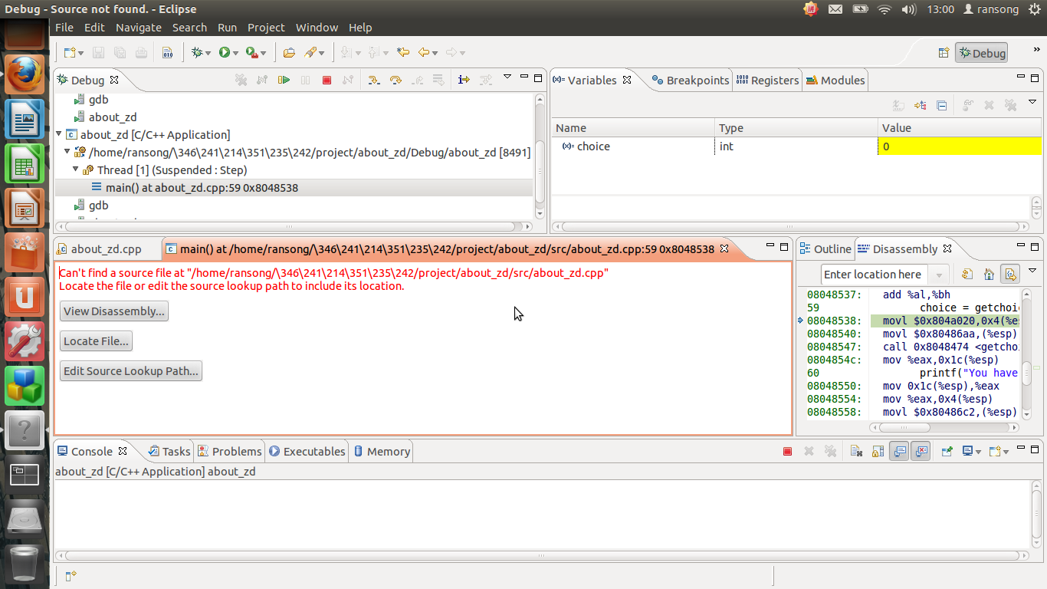Viewport: 1047px width, 589px height.
Task: Open Firefox from the launcher
Action: [x=25, y=74]
